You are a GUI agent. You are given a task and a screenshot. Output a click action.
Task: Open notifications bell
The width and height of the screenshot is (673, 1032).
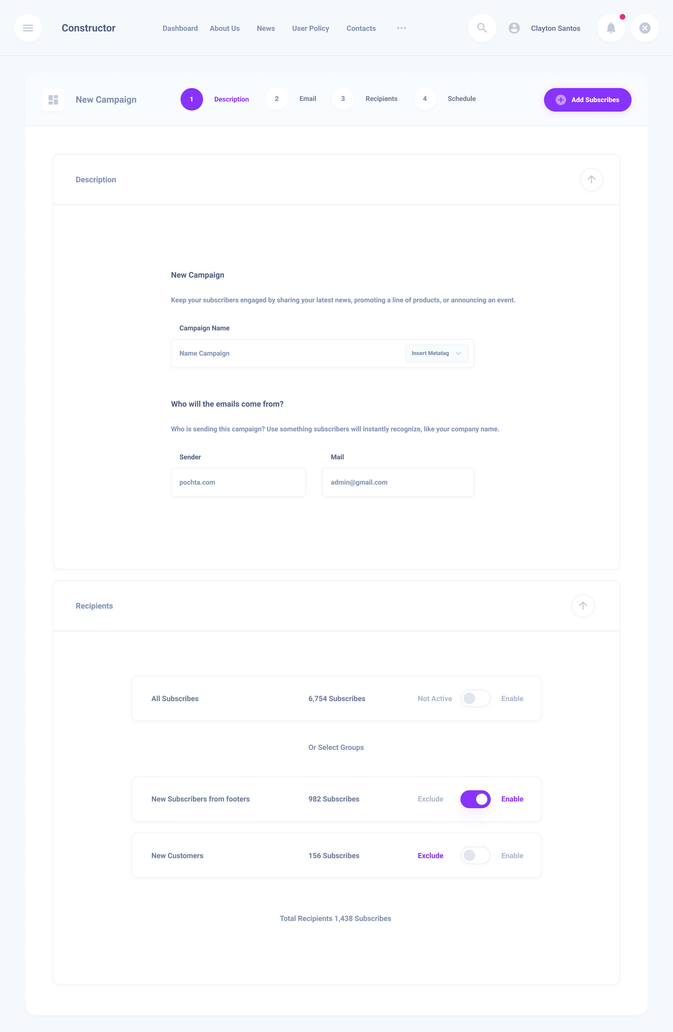point(610,28)
